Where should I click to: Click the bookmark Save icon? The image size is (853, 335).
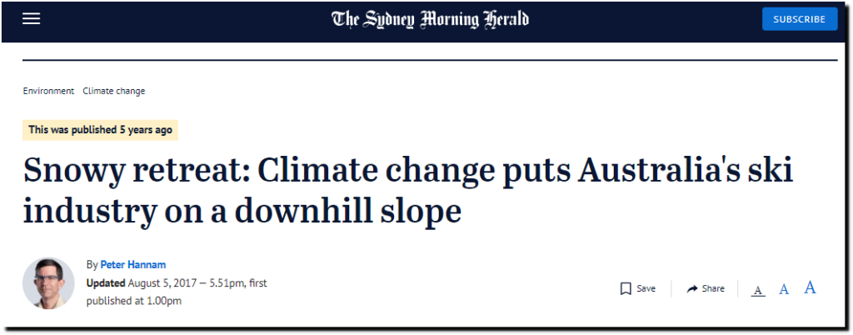(x=626, y=289)
